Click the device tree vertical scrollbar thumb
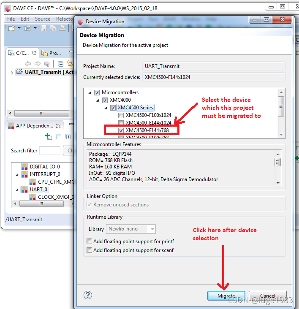This screenshot has width=299, height=309. [281, 106]
